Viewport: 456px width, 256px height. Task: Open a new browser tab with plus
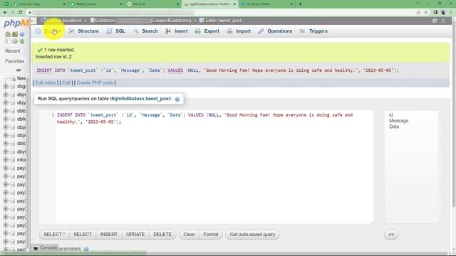tap(300, 4)
